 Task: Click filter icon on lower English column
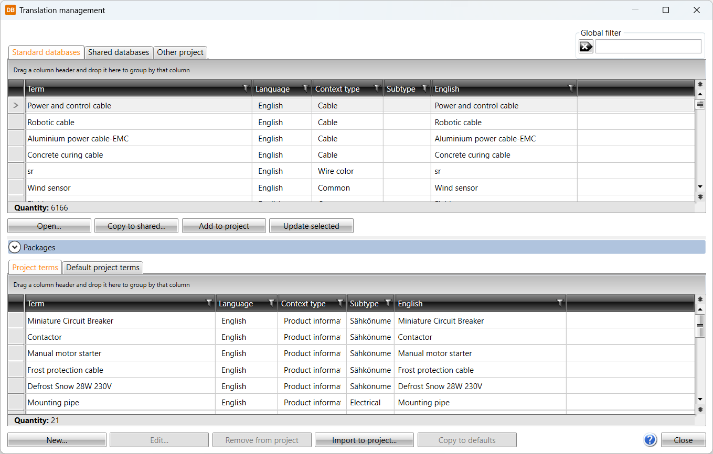pyautogui.click(x=560, y=303)
